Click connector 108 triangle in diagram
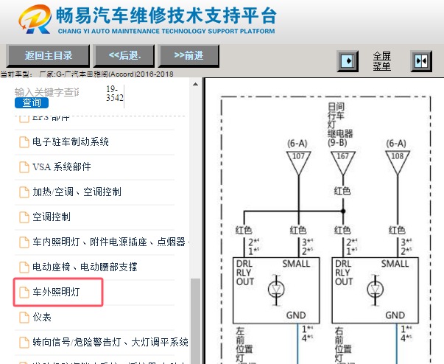Screen dimensions: 444x364 (398, 163)
